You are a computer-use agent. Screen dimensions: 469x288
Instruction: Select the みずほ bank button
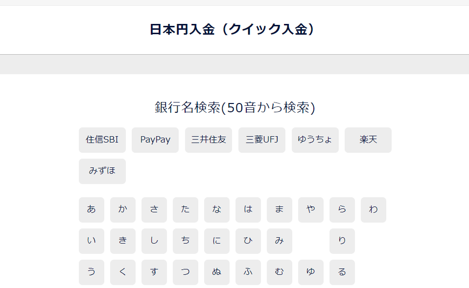(102, 171)
